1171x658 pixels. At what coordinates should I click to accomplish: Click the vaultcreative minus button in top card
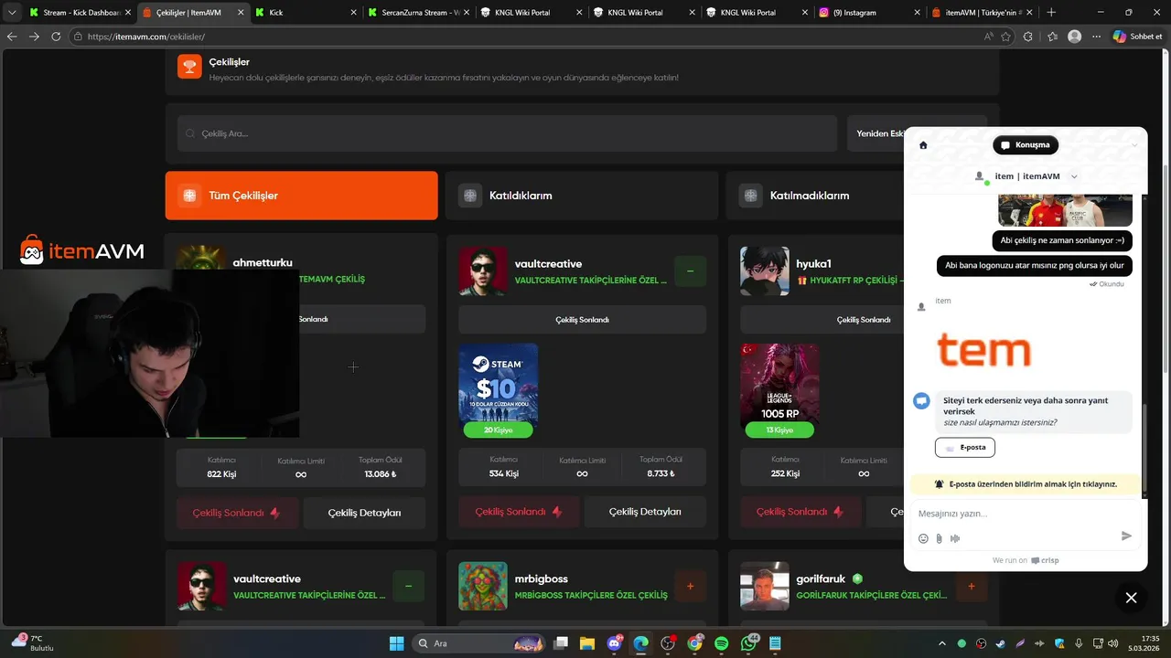[690, 271]
